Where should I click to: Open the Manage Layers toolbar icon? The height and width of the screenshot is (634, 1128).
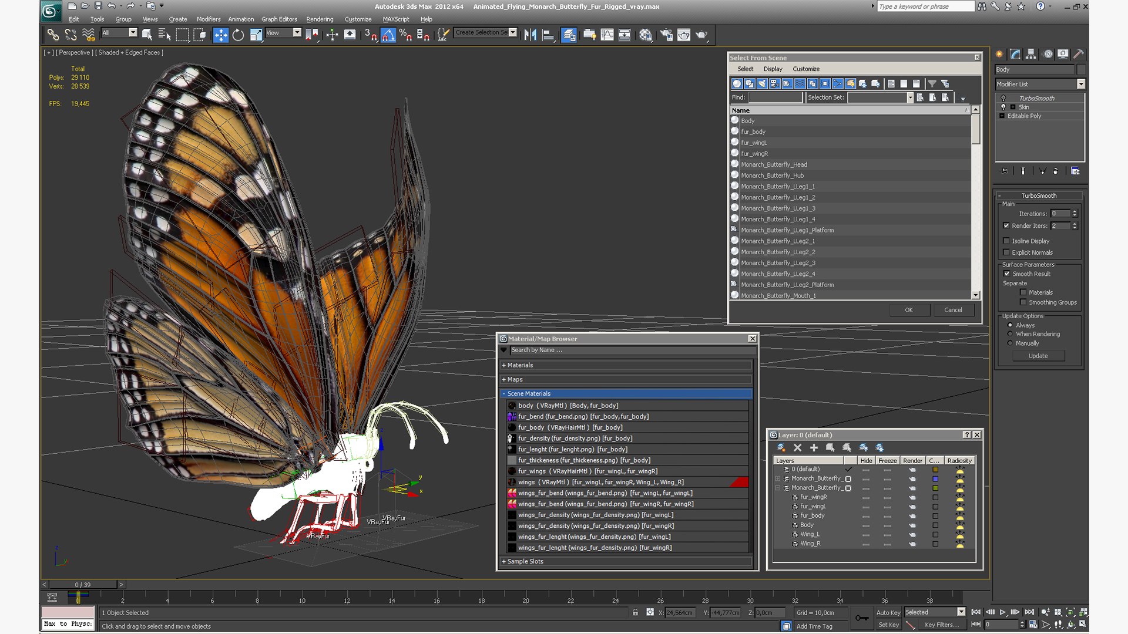[x=569, y=35]
